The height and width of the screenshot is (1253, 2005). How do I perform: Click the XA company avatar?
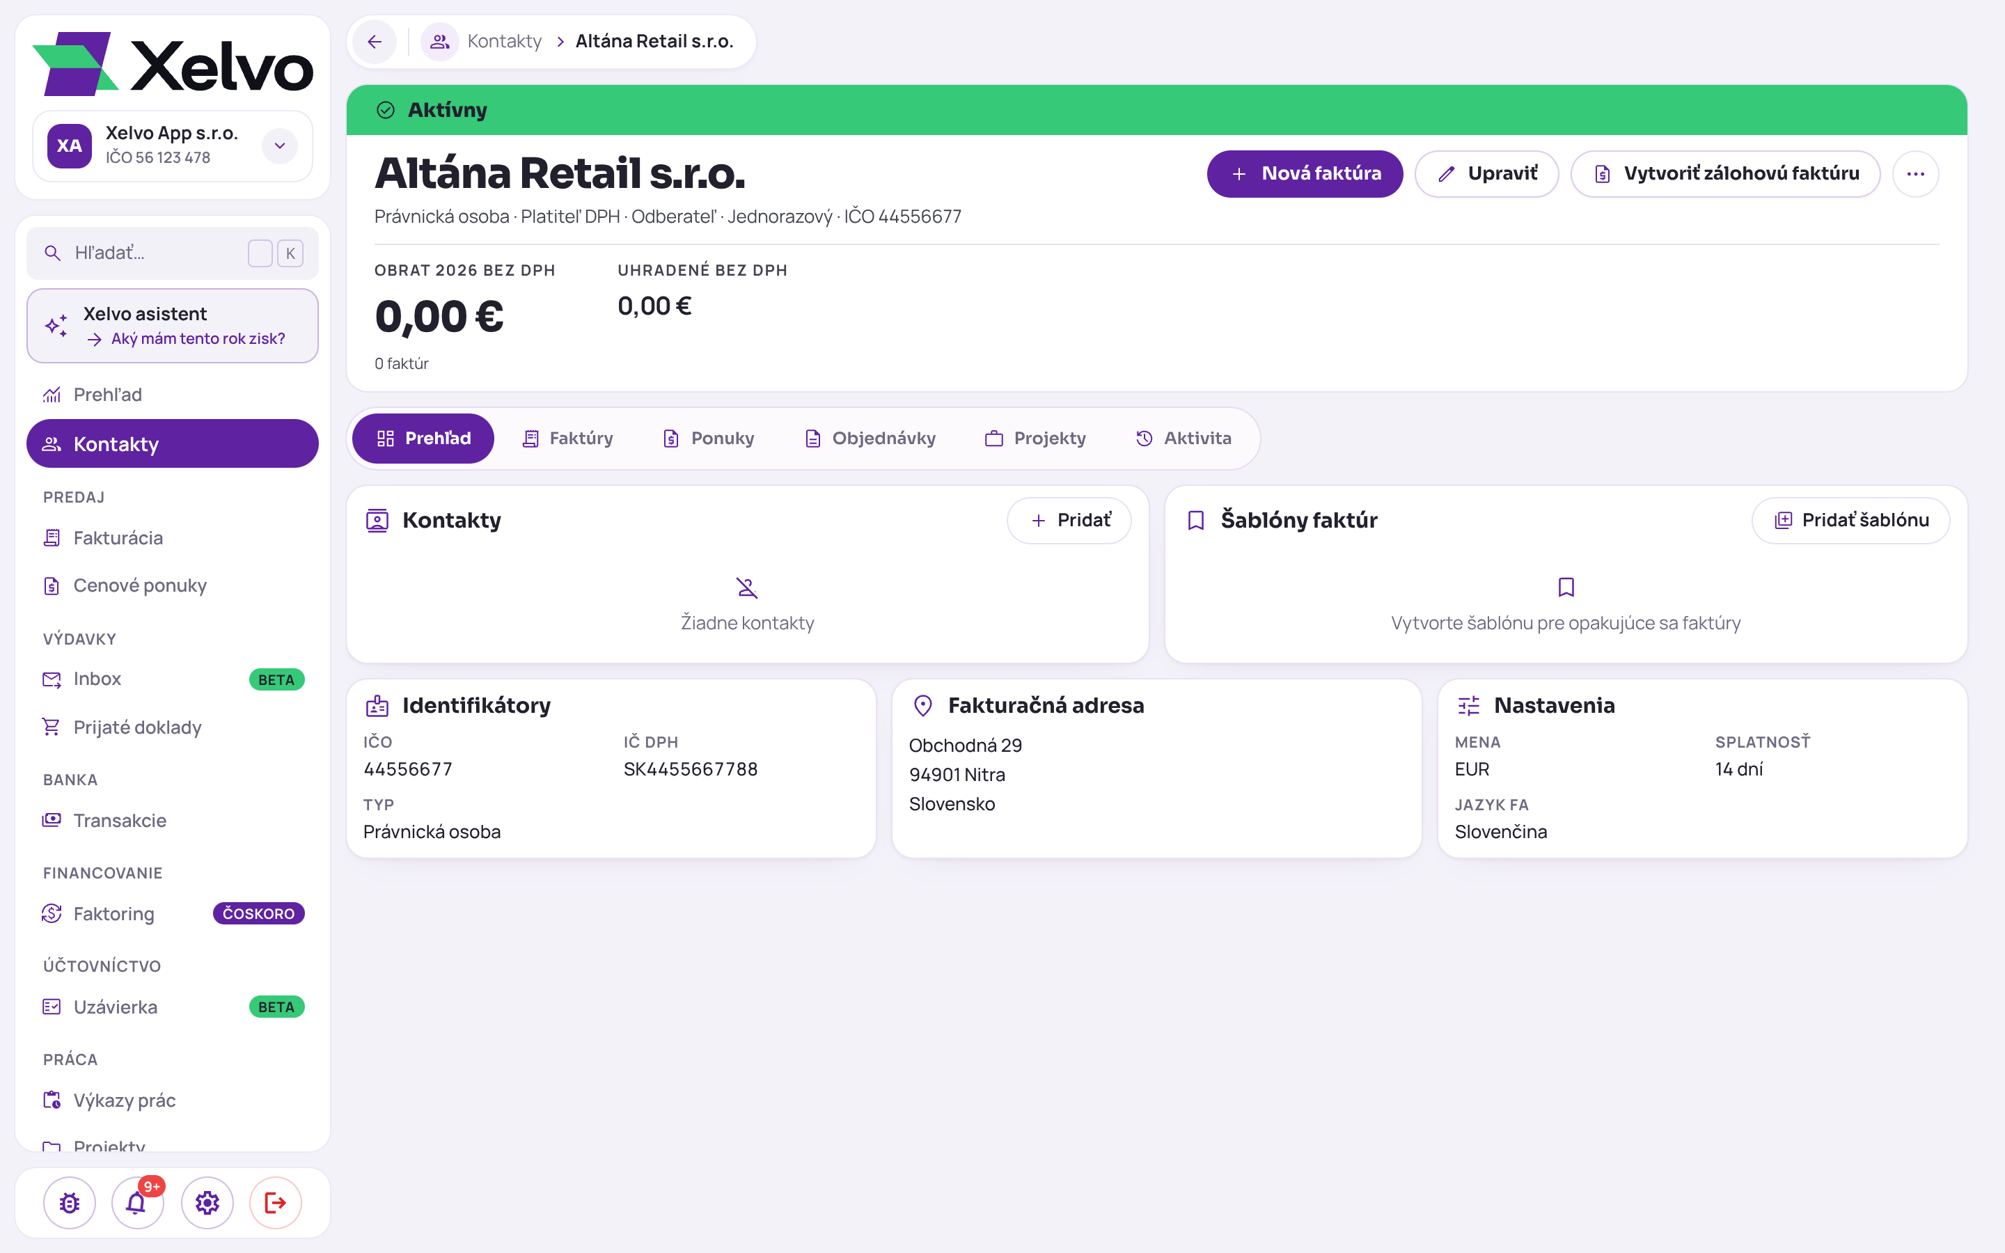point(70,146)
